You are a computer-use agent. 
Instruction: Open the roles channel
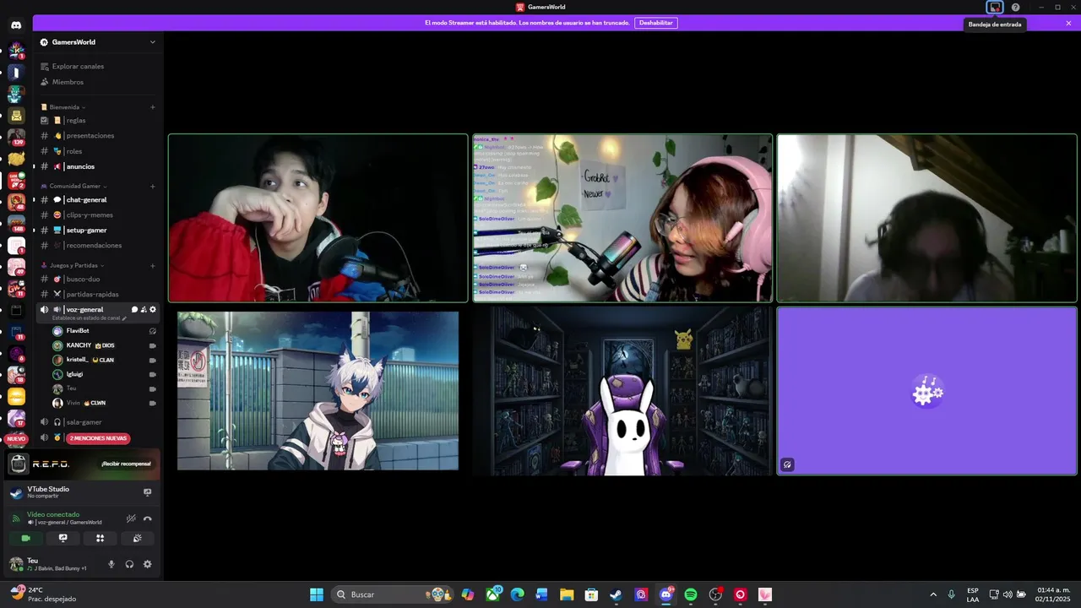click(98, 151)
